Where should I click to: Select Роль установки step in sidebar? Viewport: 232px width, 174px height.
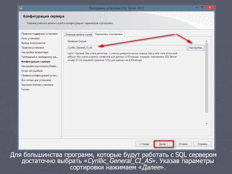(30, 38)
